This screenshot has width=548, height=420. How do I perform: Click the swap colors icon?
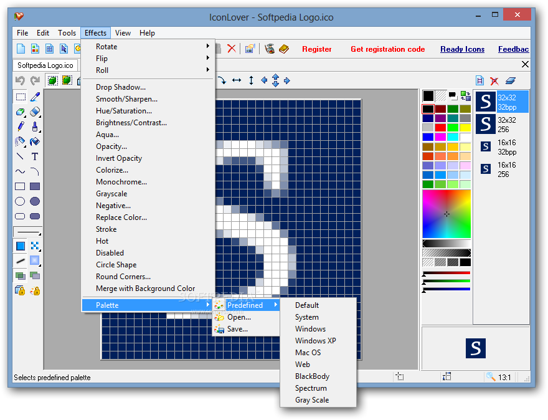pos(465,95)
